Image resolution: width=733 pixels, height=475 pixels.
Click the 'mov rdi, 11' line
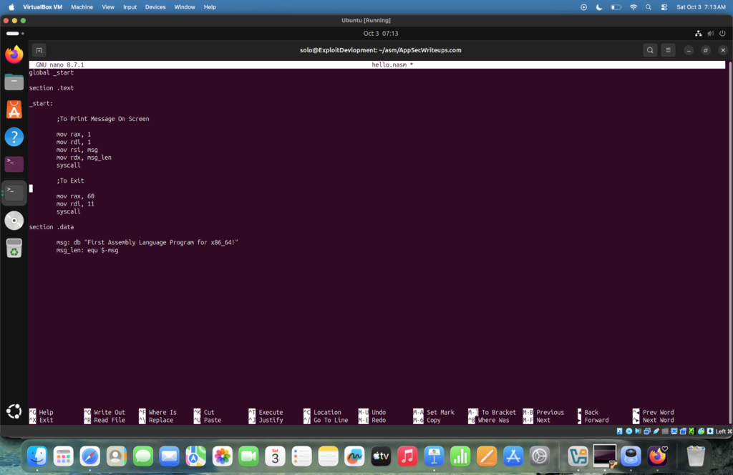pyautogui.click(x=75, y=204)
